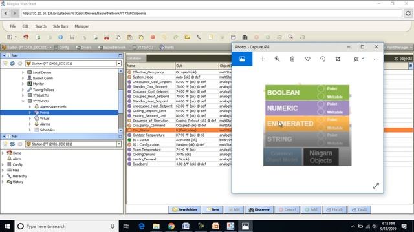
Task: Open the Manager menu
Action: (x=82, y=26)
